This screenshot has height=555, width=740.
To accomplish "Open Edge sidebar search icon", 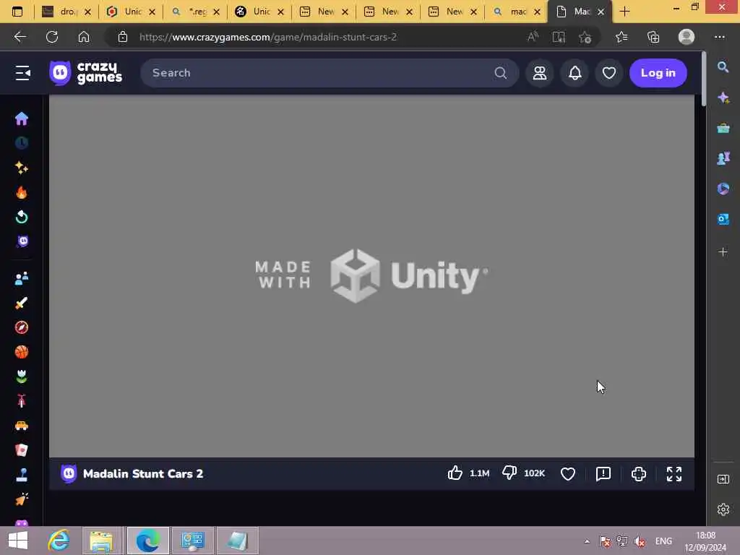I will [723, 67].
